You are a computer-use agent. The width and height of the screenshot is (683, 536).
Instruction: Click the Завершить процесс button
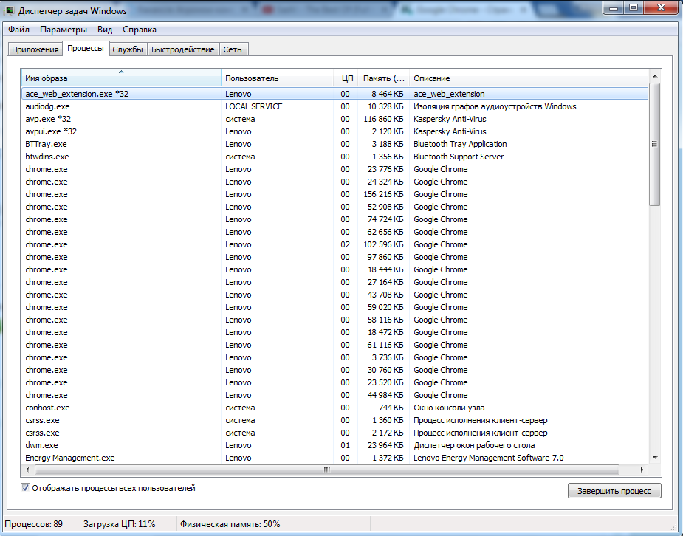click(614, 491)
